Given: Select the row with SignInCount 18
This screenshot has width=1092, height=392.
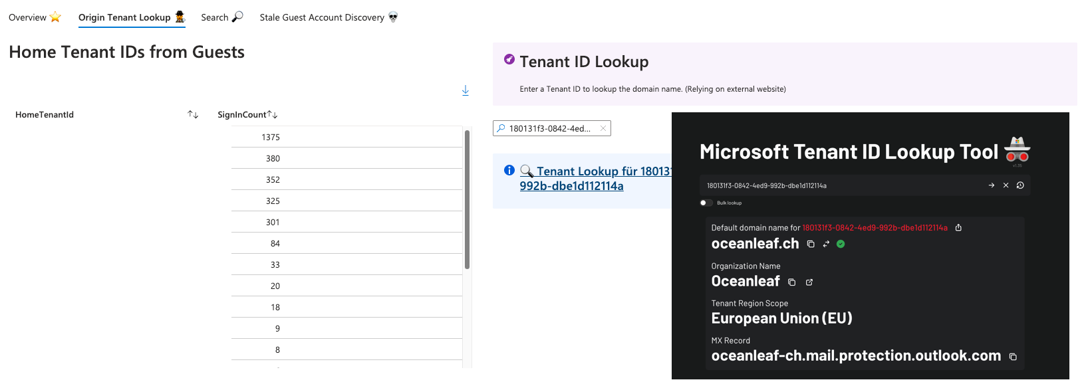Looking at the screenshot, I should pyautogui.click(x=346, y=307).
